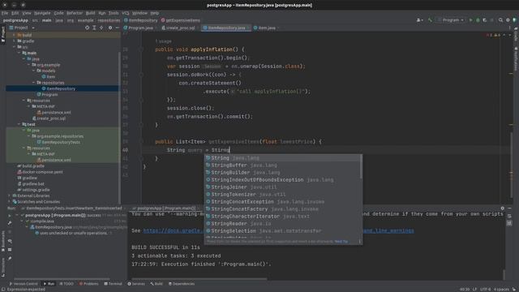Open the Structure side tool window
The image size is (519, 292).
coord(3,267)
